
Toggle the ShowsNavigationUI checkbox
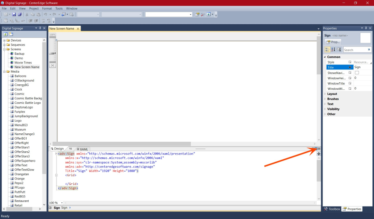coord(357,73)
